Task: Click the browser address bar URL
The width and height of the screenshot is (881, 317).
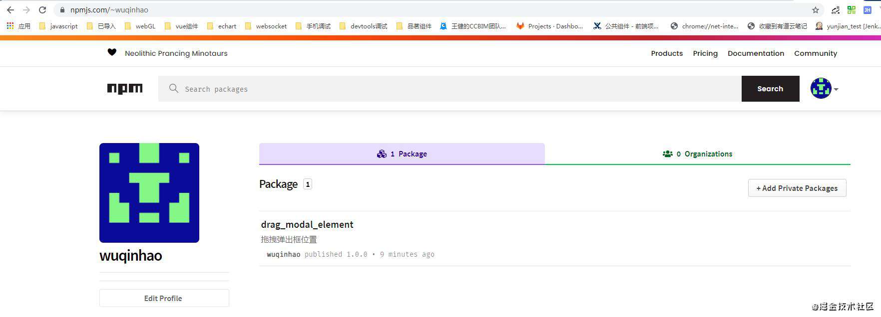Action: 109,10
